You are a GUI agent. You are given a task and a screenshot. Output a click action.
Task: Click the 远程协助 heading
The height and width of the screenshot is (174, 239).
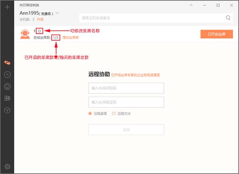click(99, 74)
